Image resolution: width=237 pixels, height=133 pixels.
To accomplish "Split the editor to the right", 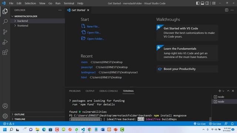I will tap(226, 10).
